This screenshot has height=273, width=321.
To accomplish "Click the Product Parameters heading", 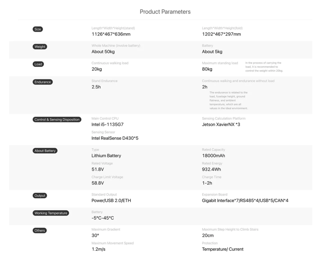I will (165, 12).
